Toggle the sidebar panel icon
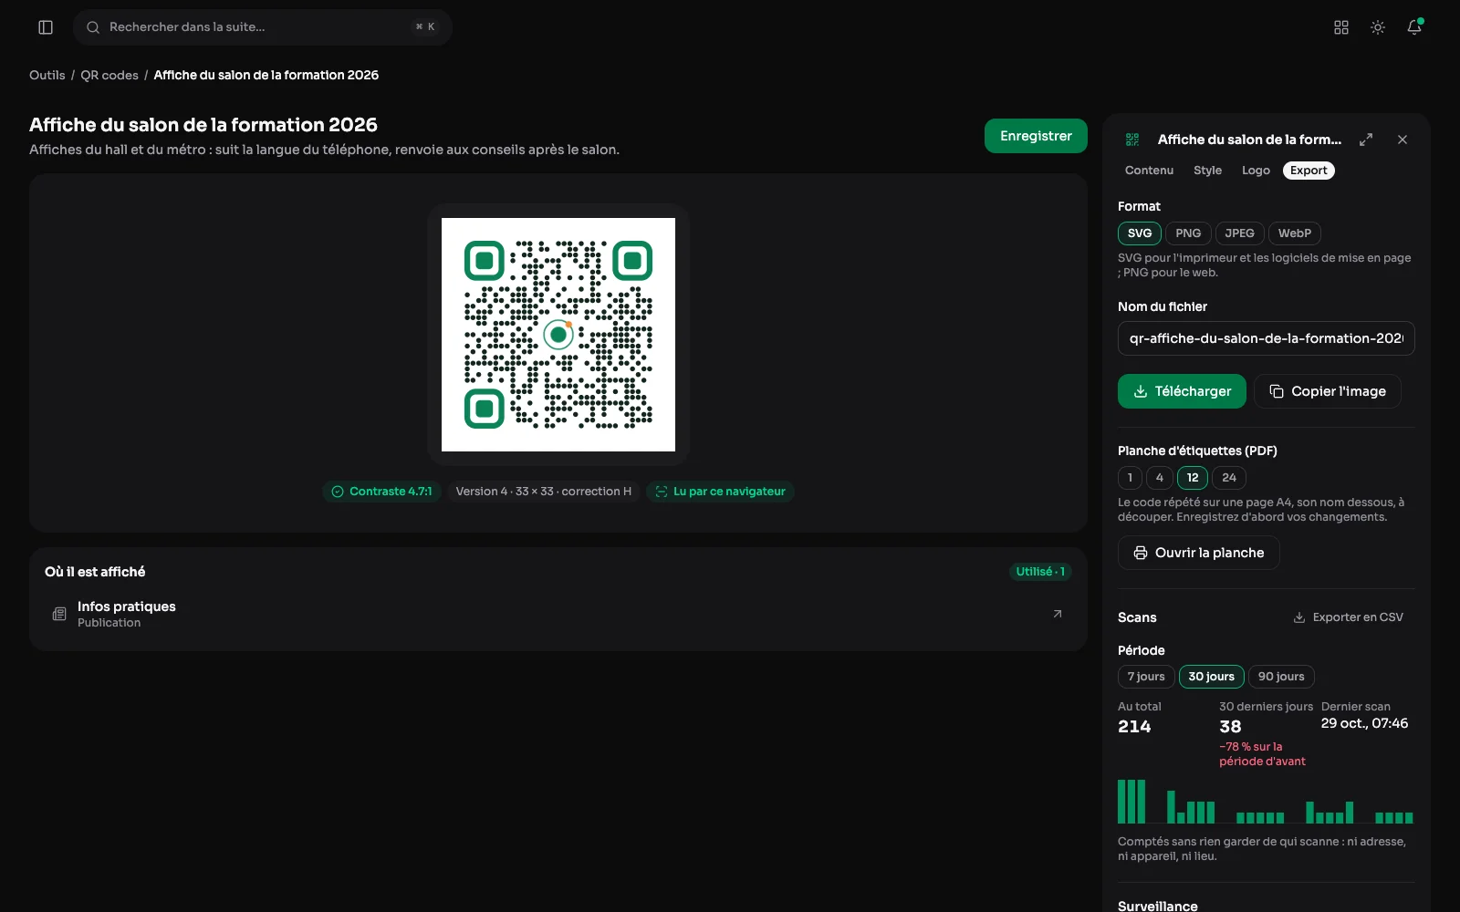Screen dimensions: 1460x912 [46, 27]
